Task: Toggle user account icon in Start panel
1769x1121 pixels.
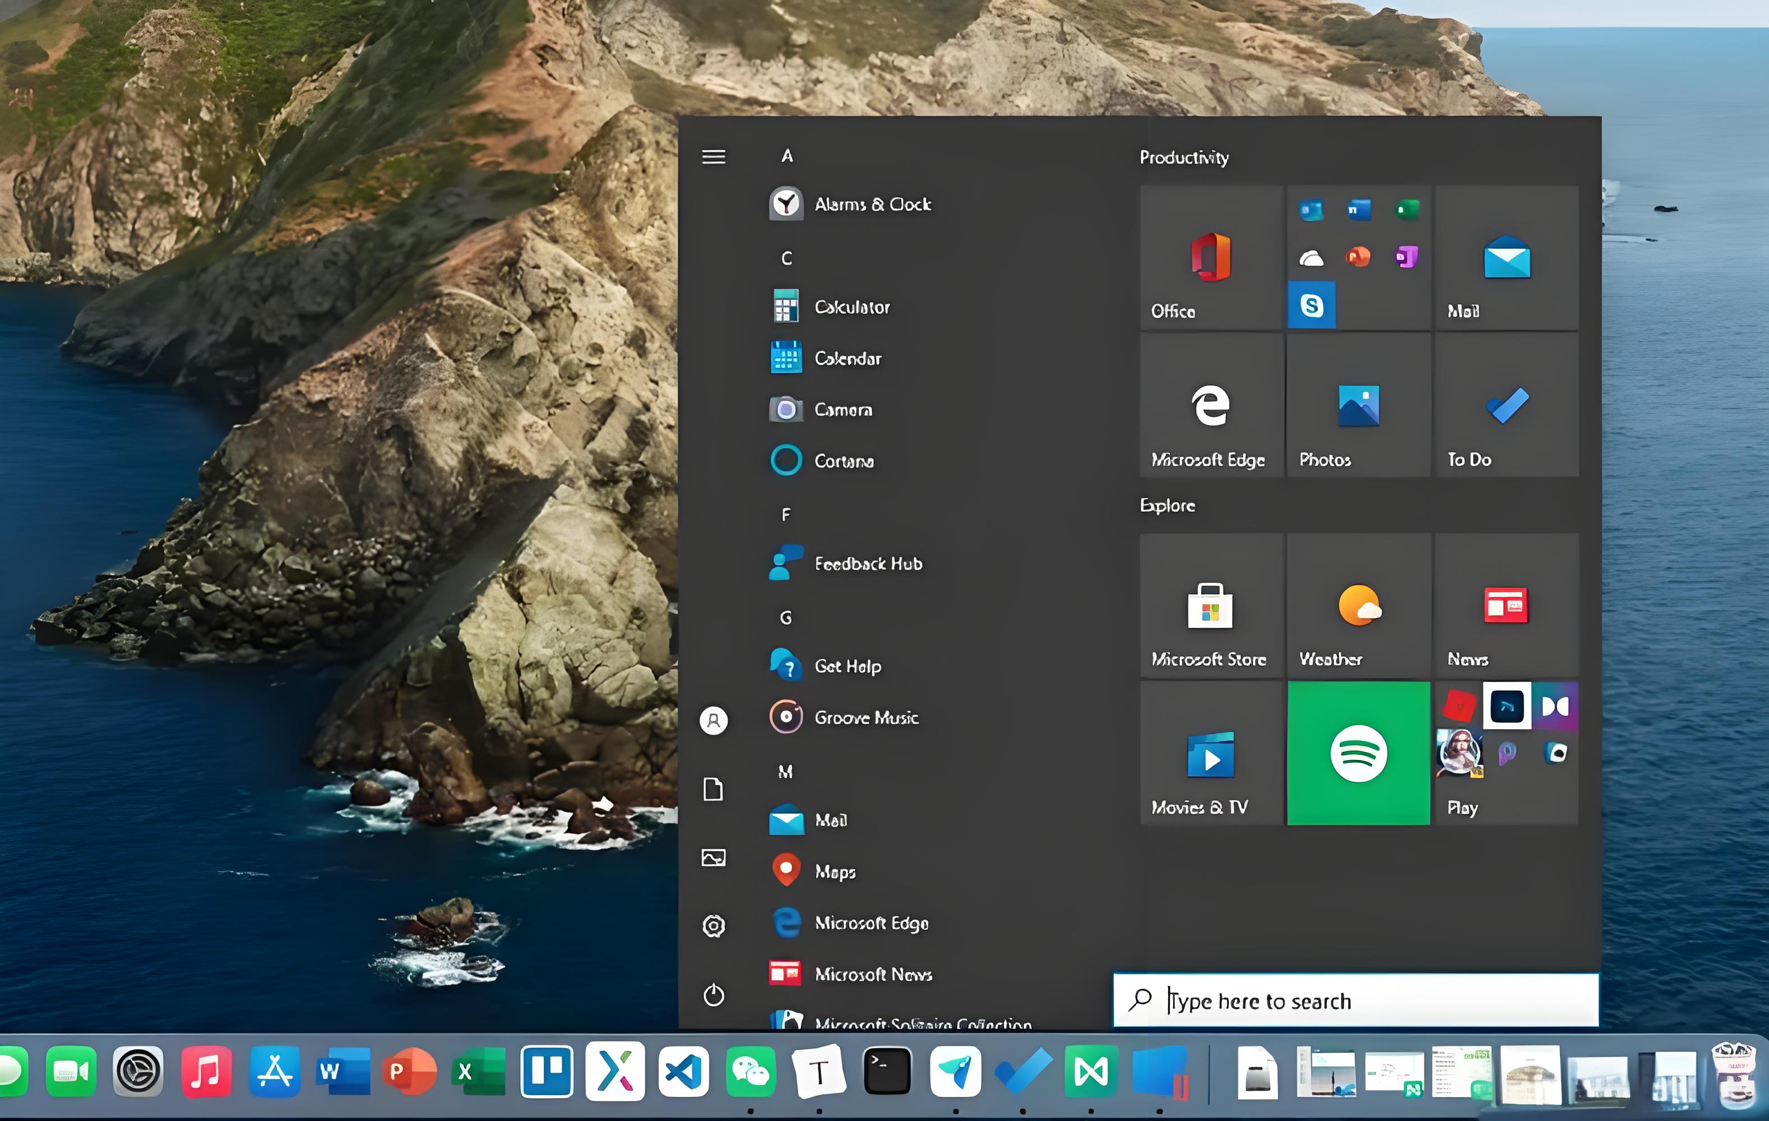Action: point(713,720)
